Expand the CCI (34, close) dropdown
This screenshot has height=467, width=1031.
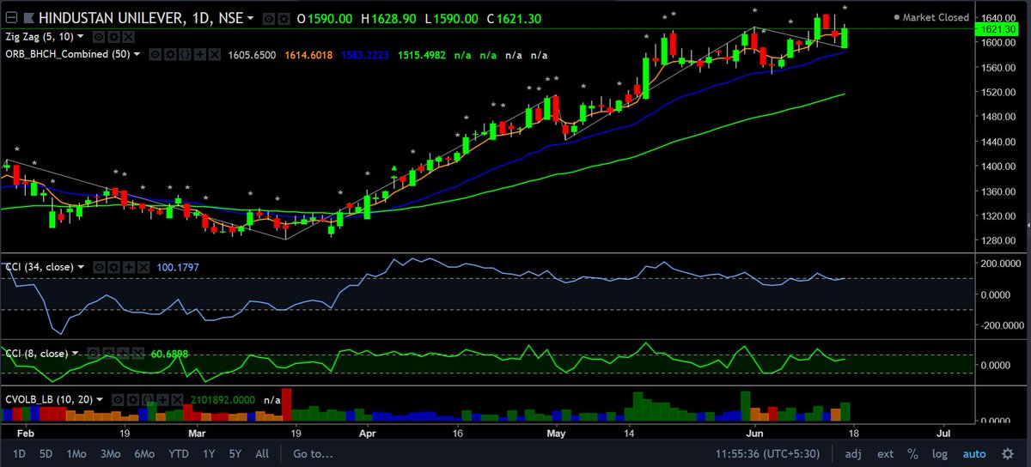81,267
